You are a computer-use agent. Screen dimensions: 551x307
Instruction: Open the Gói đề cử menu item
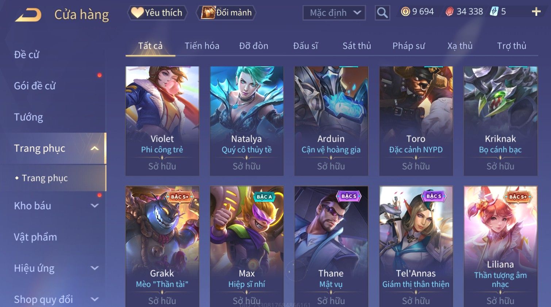pos(35,86)
